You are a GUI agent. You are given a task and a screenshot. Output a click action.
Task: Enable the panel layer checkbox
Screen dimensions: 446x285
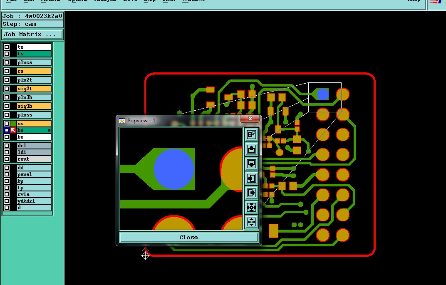7,174
